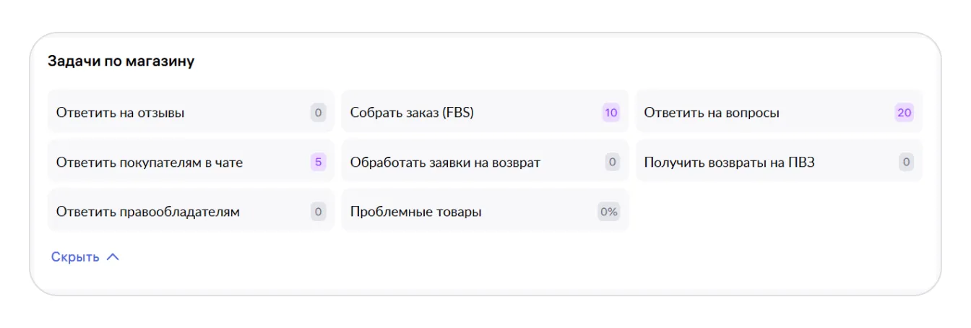
Task: Open the Проблемные товары tile
Action: 416,212
